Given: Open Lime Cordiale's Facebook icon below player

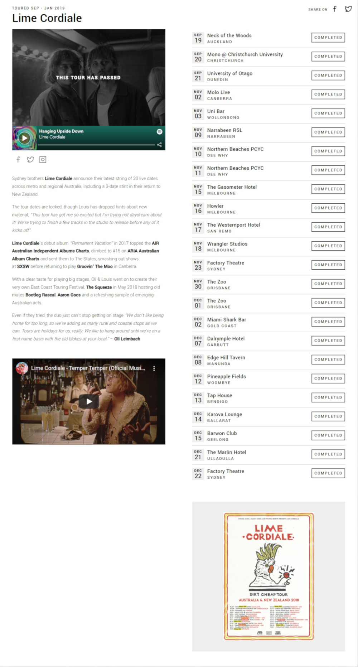Looking at the screenshot, I should [x=18, y=160].
